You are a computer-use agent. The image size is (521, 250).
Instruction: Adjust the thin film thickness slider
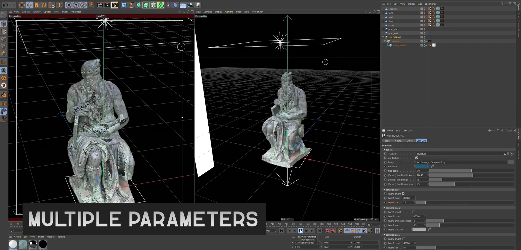point(471,175)
